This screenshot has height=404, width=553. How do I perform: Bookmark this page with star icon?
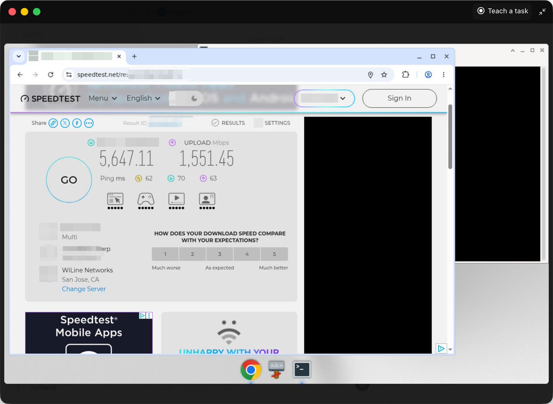(x=384, y=75)
